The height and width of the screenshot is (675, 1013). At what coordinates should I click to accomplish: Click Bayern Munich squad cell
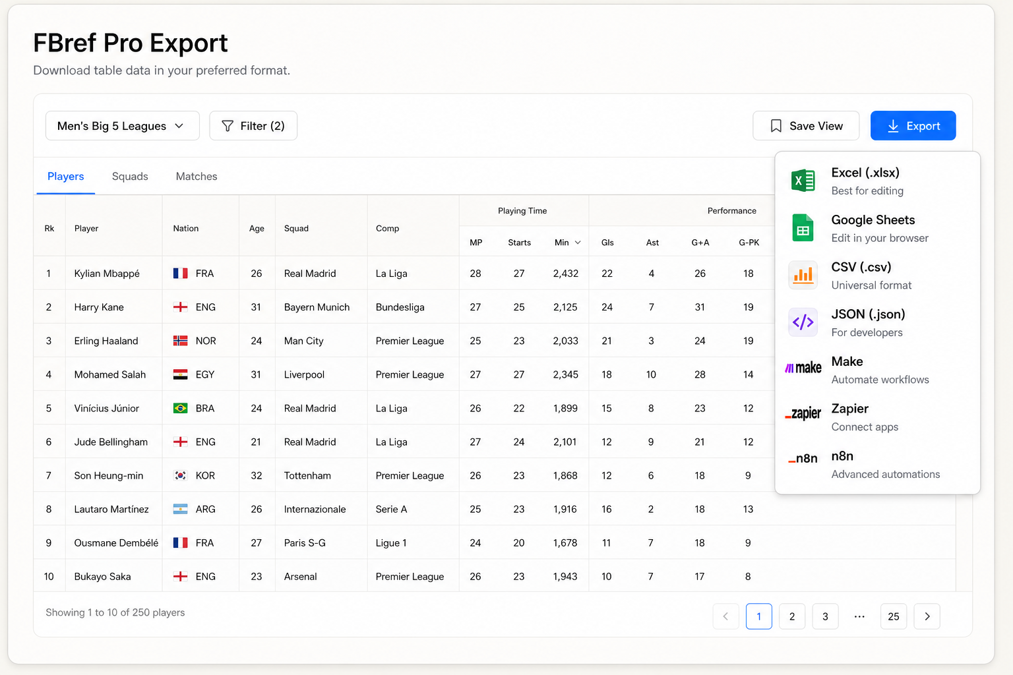(317, 307)
